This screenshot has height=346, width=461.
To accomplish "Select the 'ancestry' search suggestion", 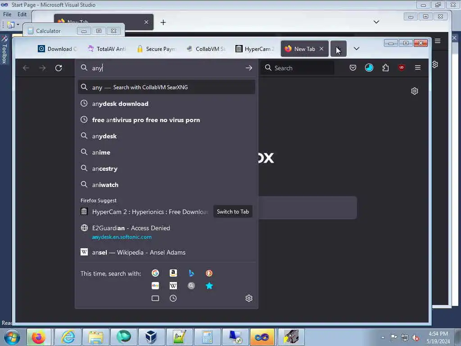I will click(167, 168).
